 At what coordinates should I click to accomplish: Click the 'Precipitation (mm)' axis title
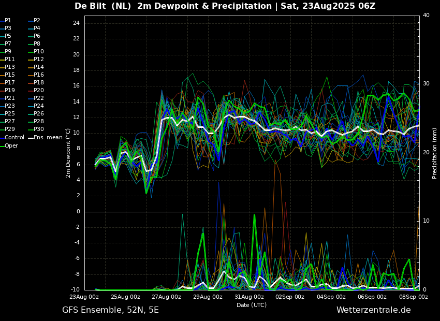tap(435, 153)
